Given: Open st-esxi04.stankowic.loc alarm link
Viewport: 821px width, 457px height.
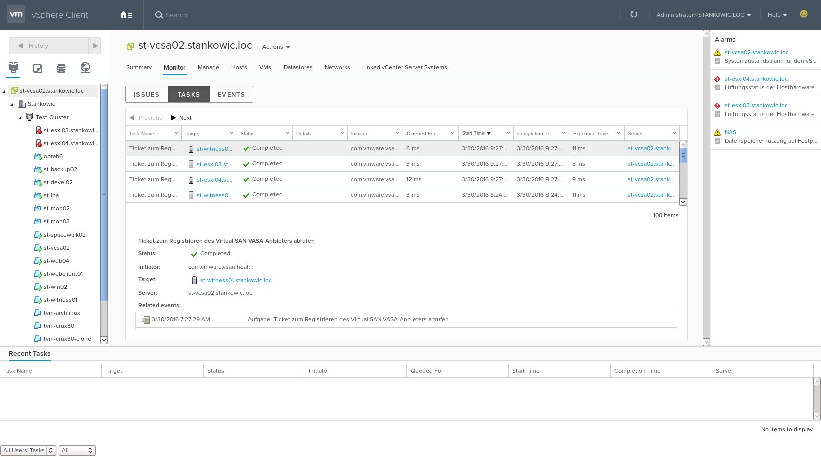Looking at the screenshot, I should [x=756, y=79].
